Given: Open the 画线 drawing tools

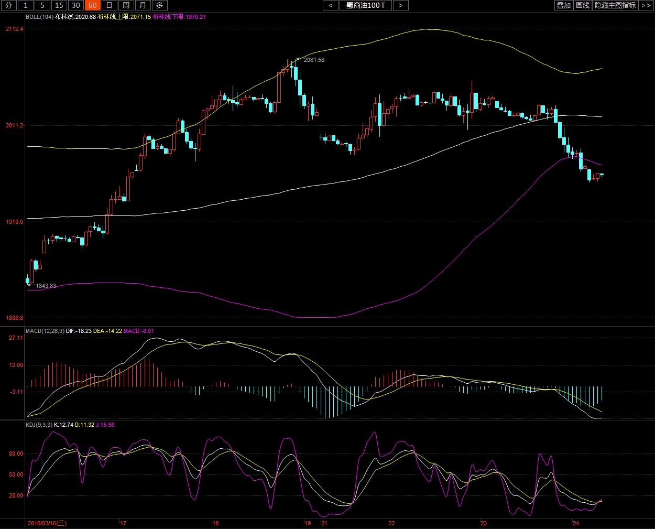Looking at the screenshot, I should pos(583,5).
